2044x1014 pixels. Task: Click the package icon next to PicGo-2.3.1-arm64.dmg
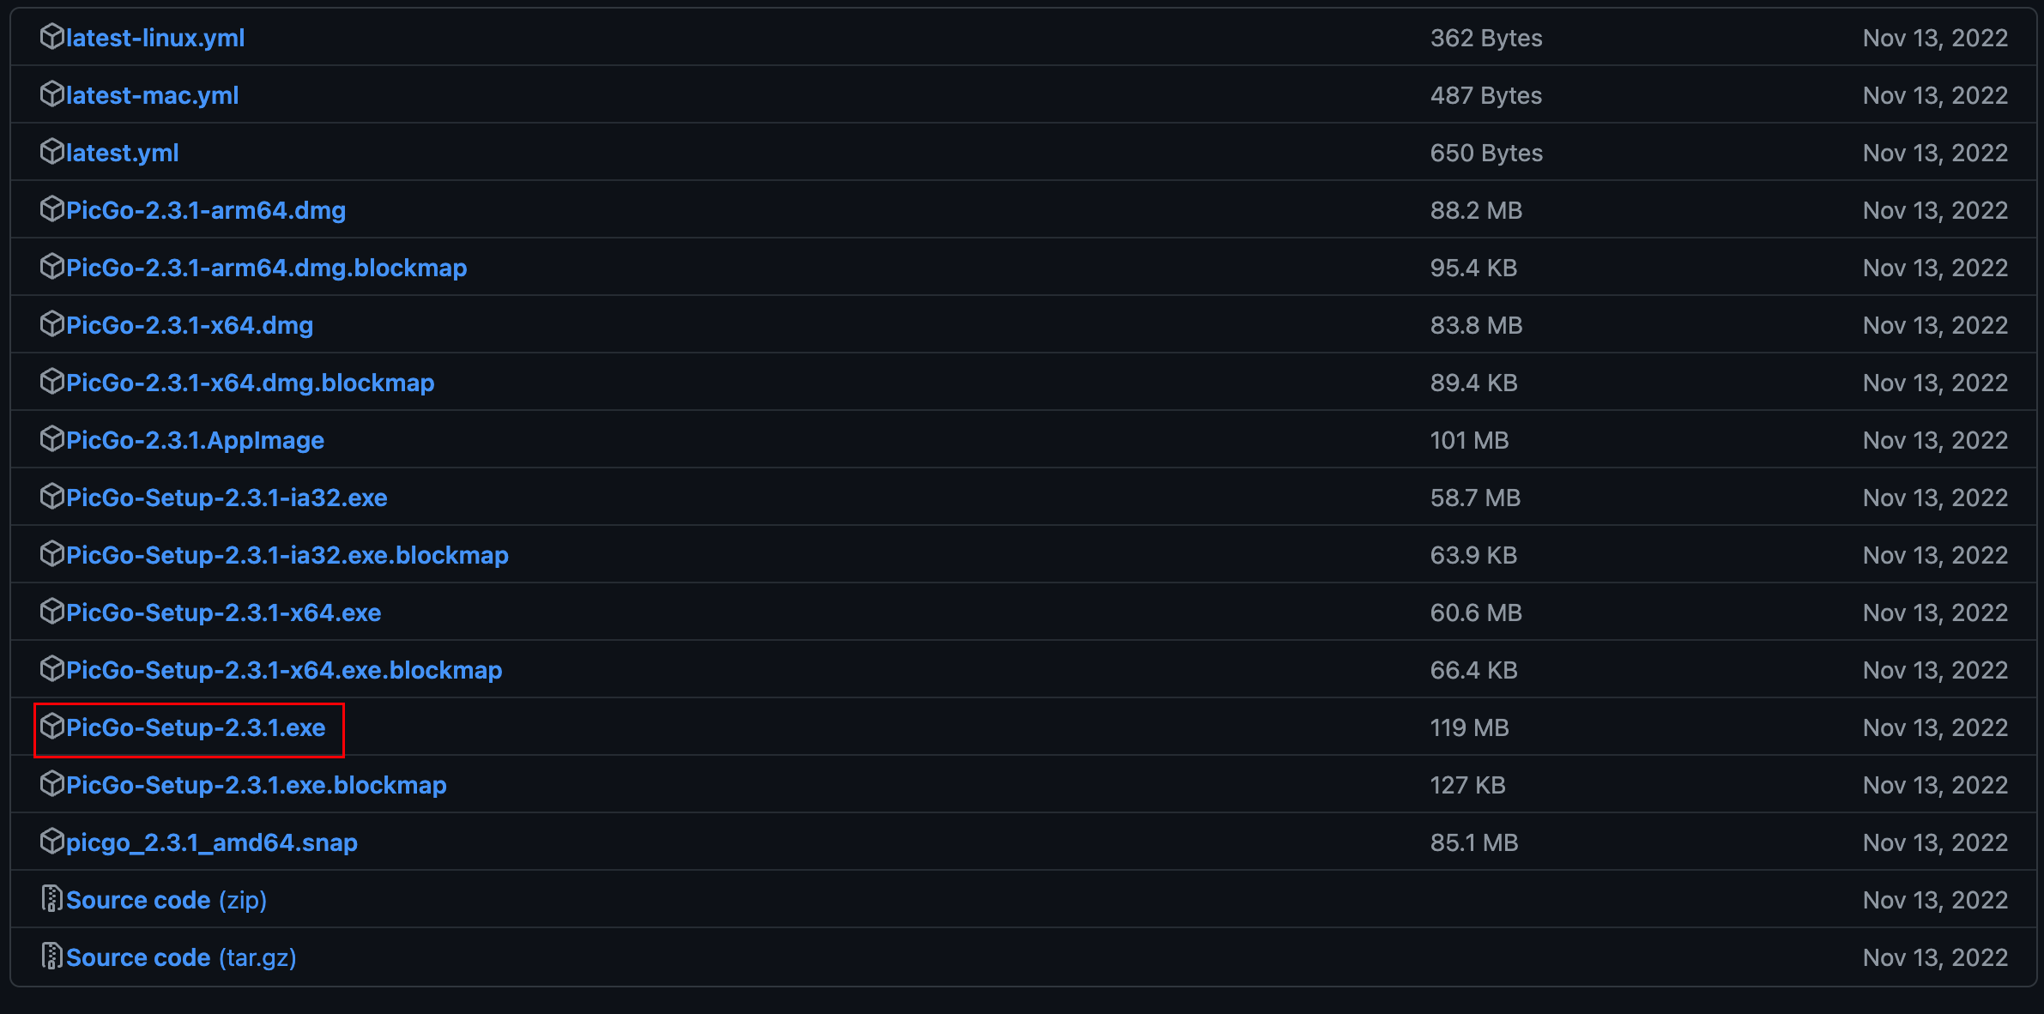pos(52,209)
